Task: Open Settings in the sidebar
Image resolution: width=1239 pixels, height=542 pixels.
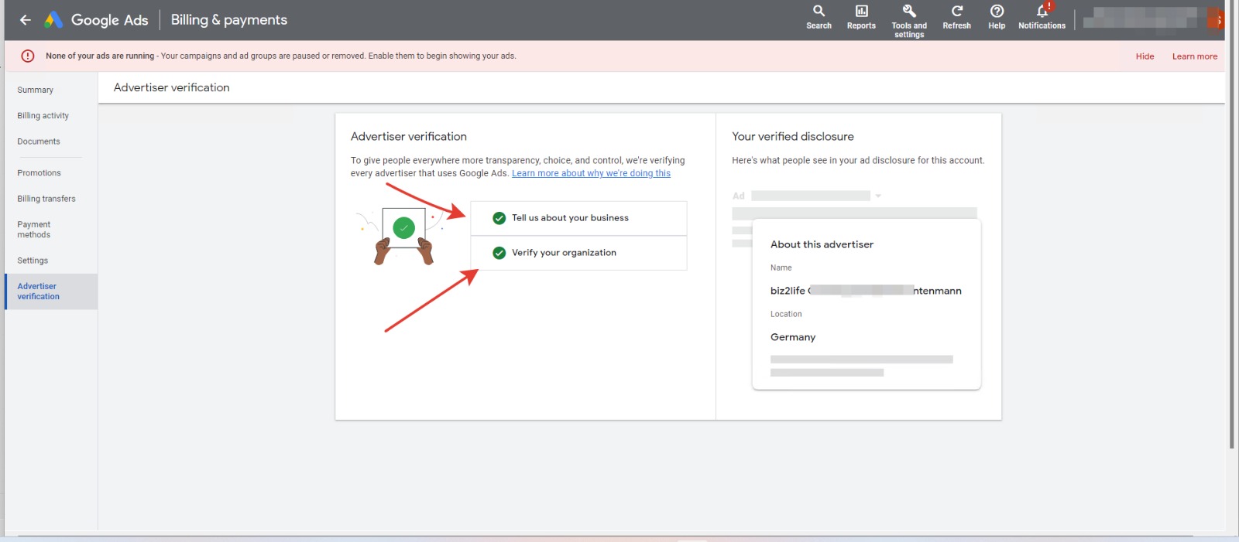Action: (x=33, y=261)
